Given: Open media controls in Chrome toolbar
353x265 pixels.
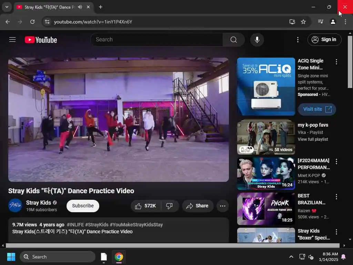Looking at the screenshot, I should [321, 22].
